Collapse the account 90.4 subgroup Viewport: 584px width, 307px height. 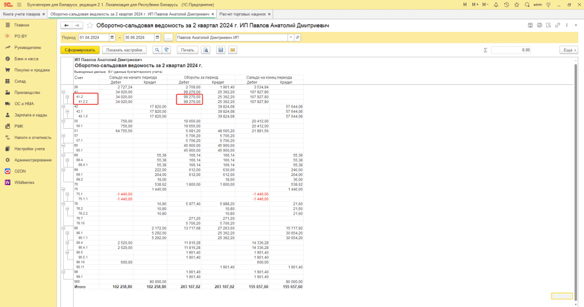pyautogui.click(x=67, y=243)
